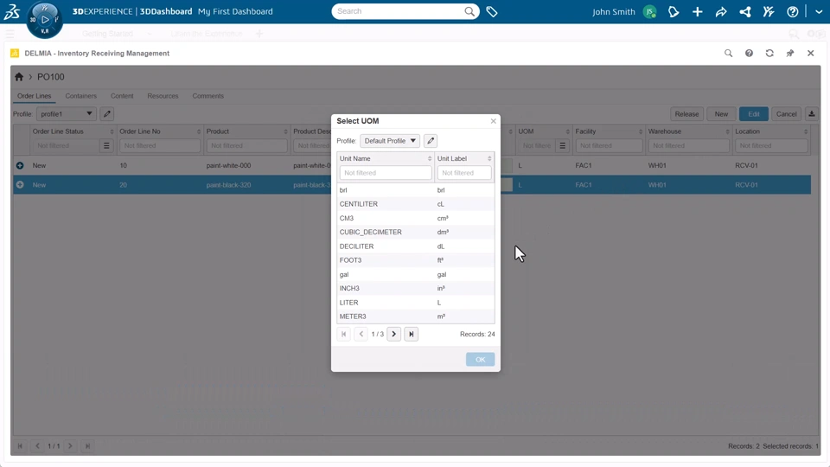
Task: Go to home breadcrumb icon
Action: coord(19,77)
